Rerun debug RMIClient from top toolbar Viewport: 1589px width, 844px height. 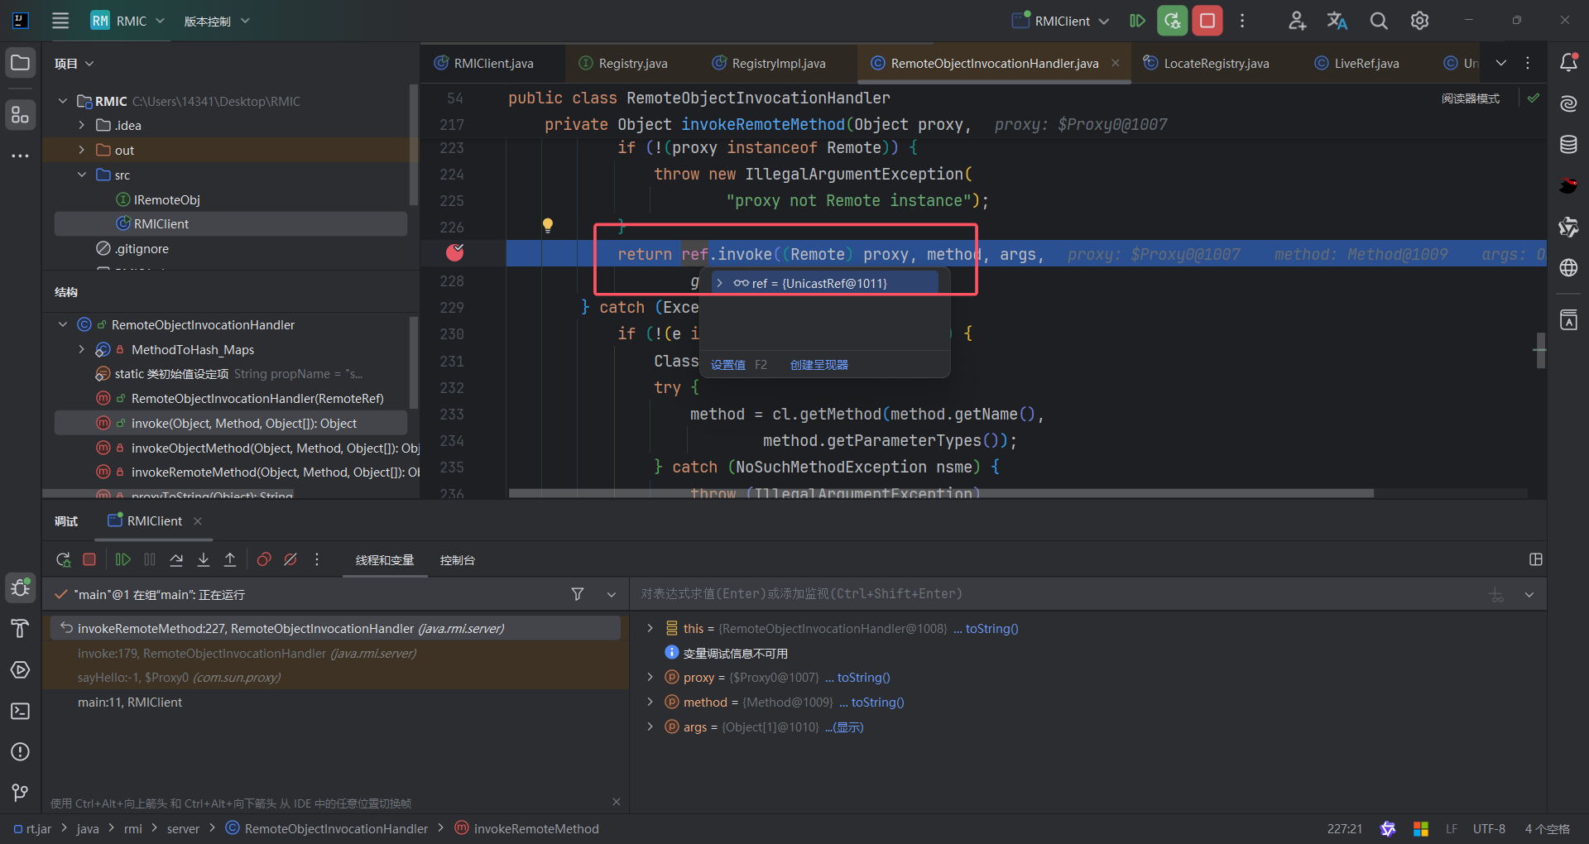(x=1173, y=21)
